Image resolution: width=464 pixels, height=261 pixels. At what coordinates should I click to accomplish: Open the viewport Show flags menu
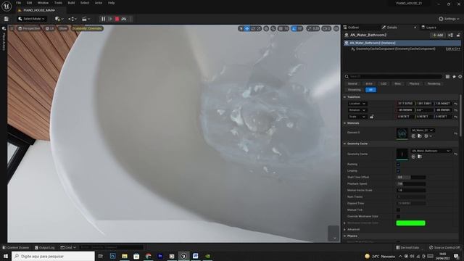click(63, 28)
